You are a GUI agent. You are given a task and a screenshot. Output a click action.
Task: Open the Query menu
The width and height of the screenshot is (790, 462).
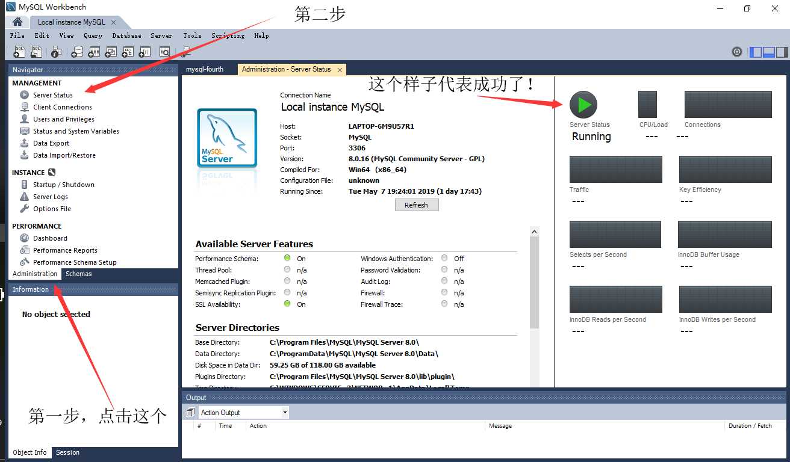pyautogui.click(x=93, y=35)
